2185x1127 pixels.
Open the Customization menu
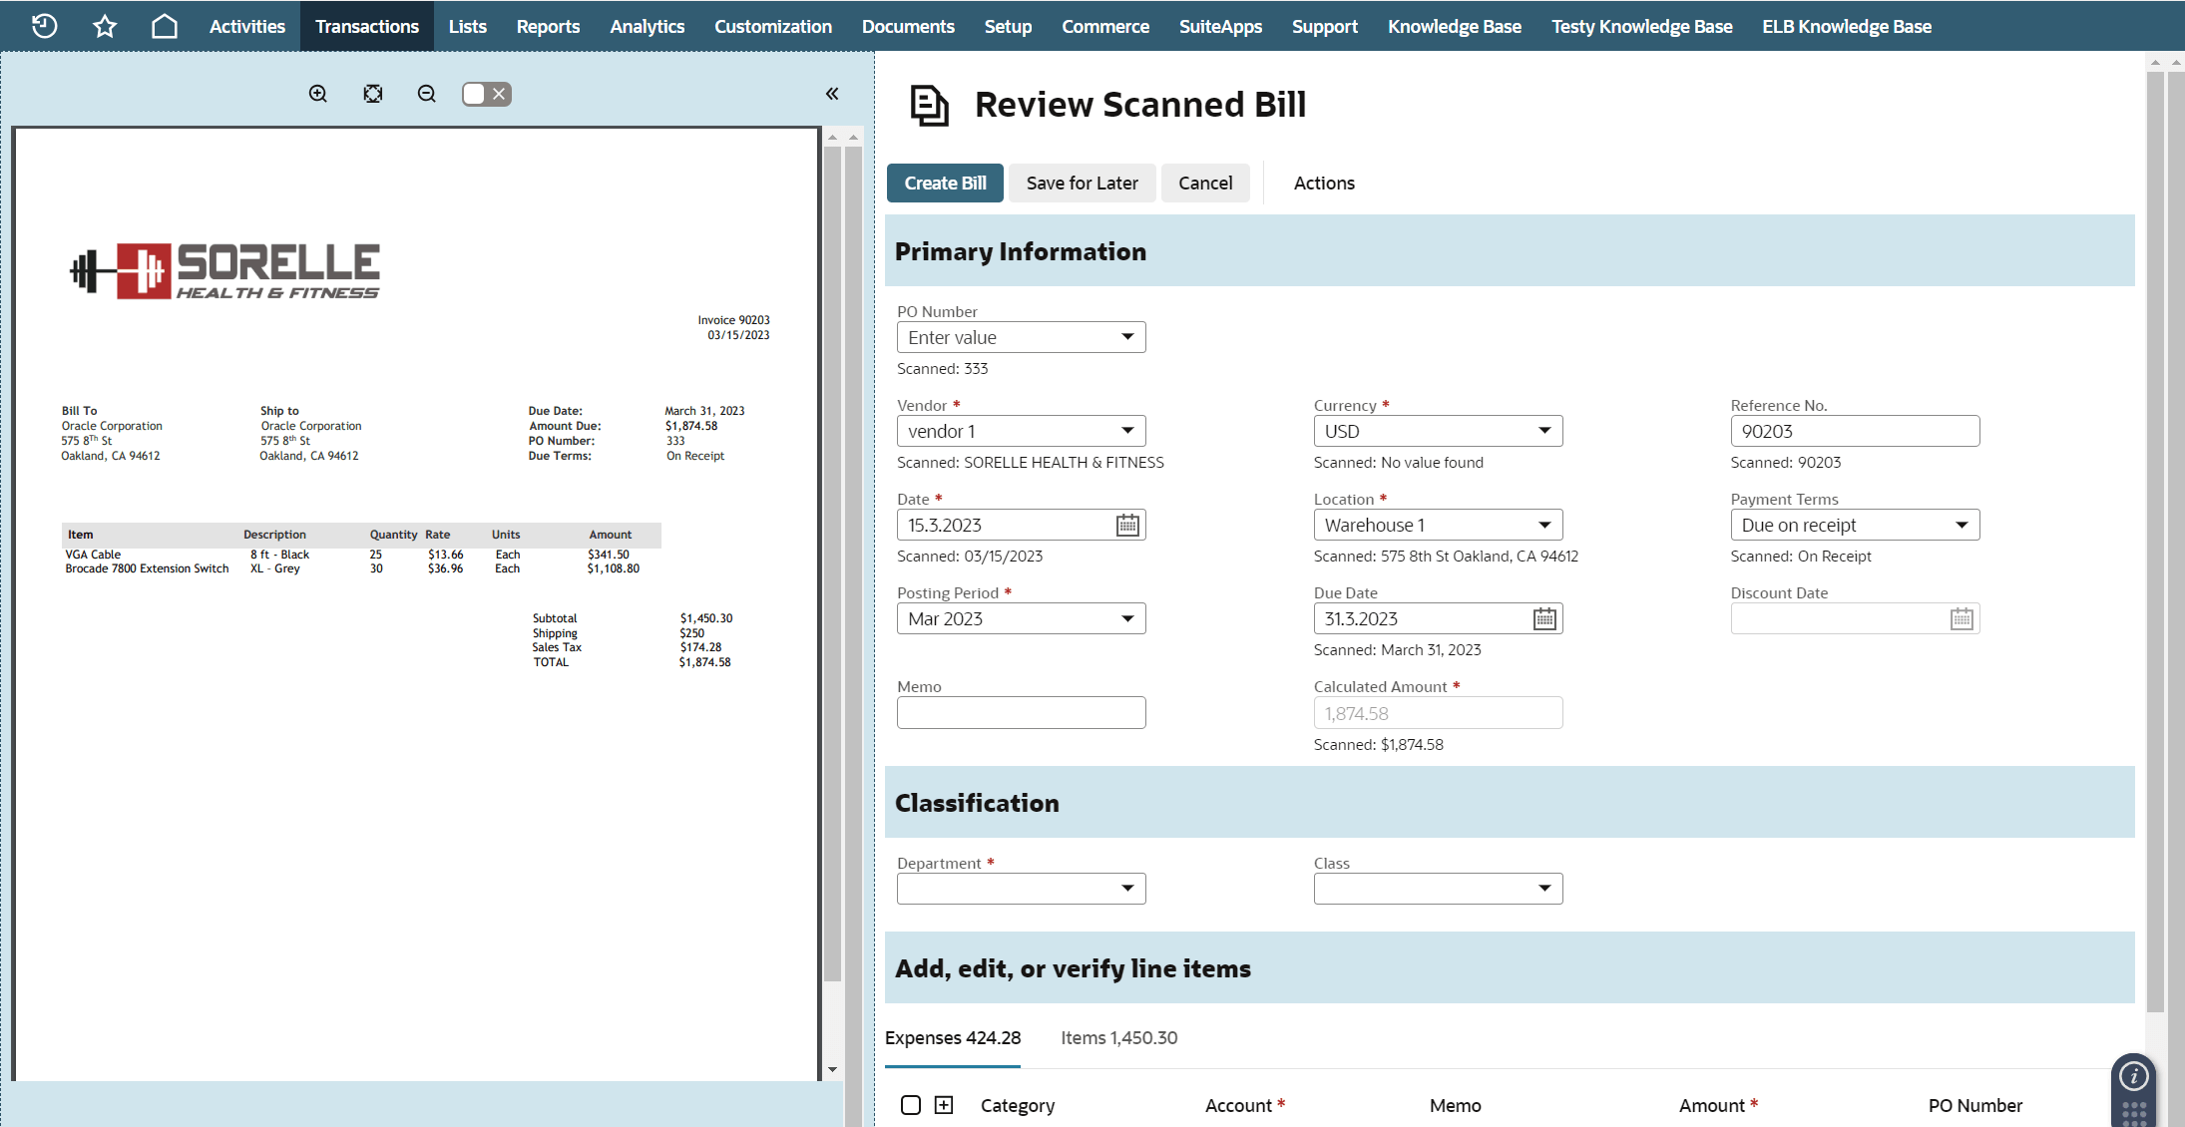773,26
